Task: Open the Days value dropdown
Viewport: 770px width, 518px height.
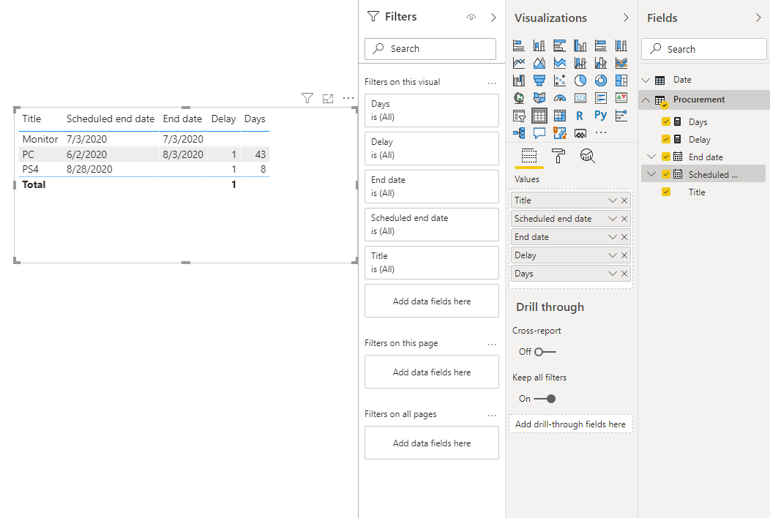Action: 613,274
